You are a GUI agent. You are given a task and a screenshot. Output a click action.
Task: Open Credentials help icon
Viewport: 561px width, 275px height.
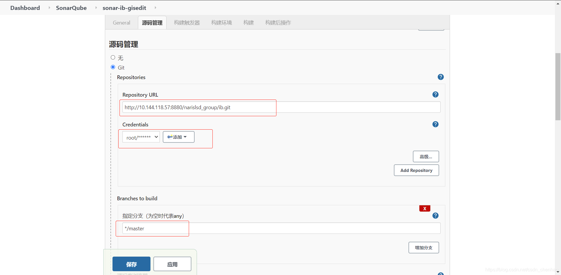[435, 124]
